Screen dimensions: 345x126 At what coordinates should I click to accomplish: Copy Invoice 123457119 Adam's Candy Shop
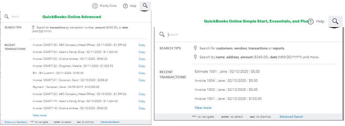pyautogui.click(x=142, y=101)
